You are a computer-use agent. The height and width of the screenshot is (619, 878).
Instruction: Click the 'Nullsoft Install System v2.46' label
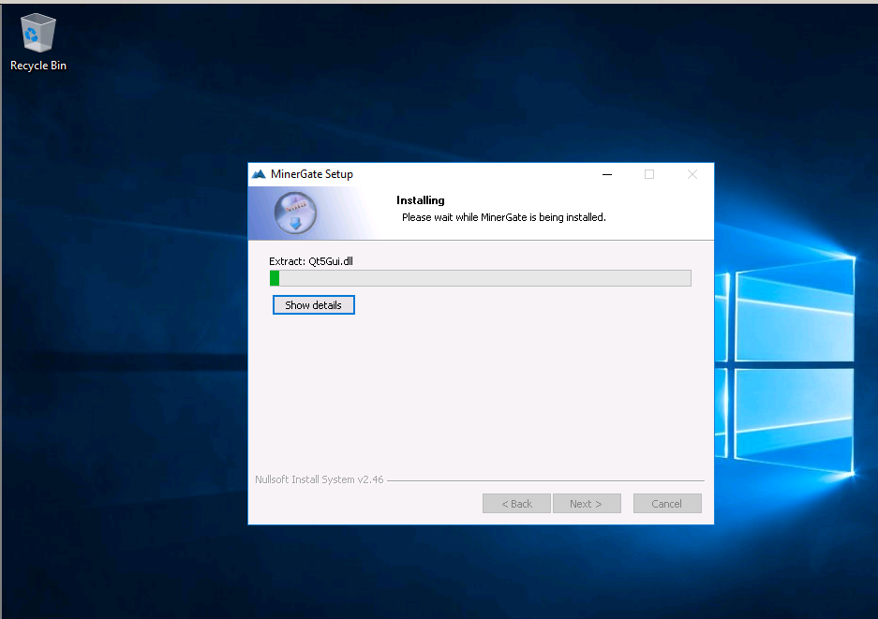point(320,479)
